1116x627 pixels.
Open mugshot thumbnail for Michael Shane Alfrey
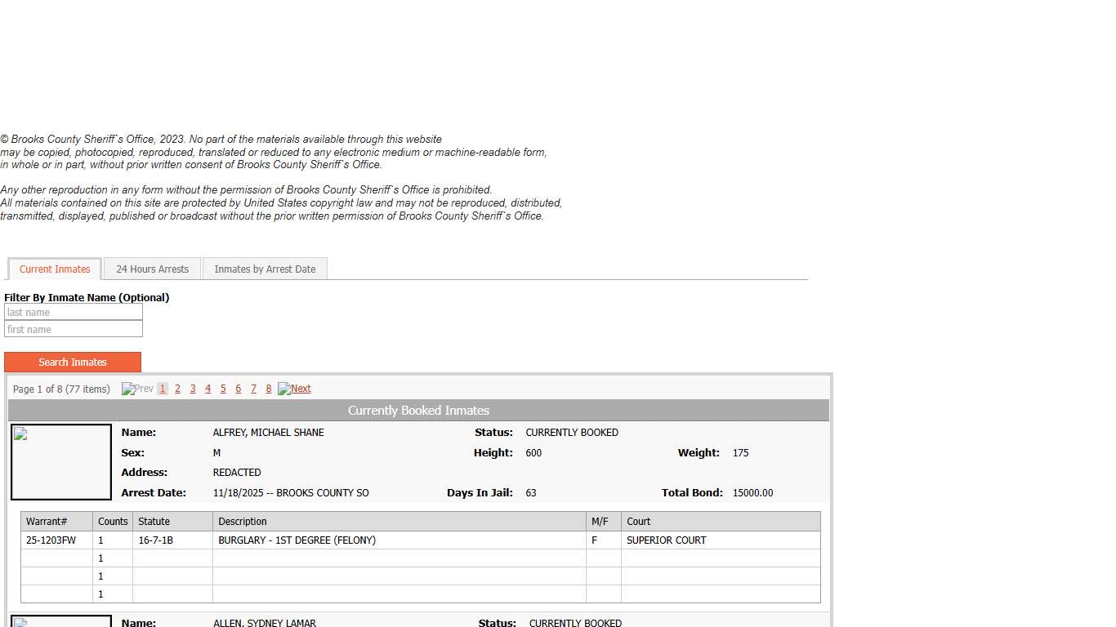tap(61, 462)
